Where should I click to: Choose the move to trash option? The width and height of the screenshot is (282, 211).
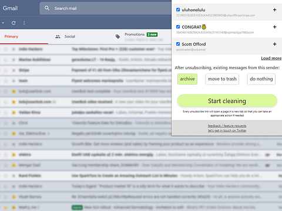click(x=222, y=79)
